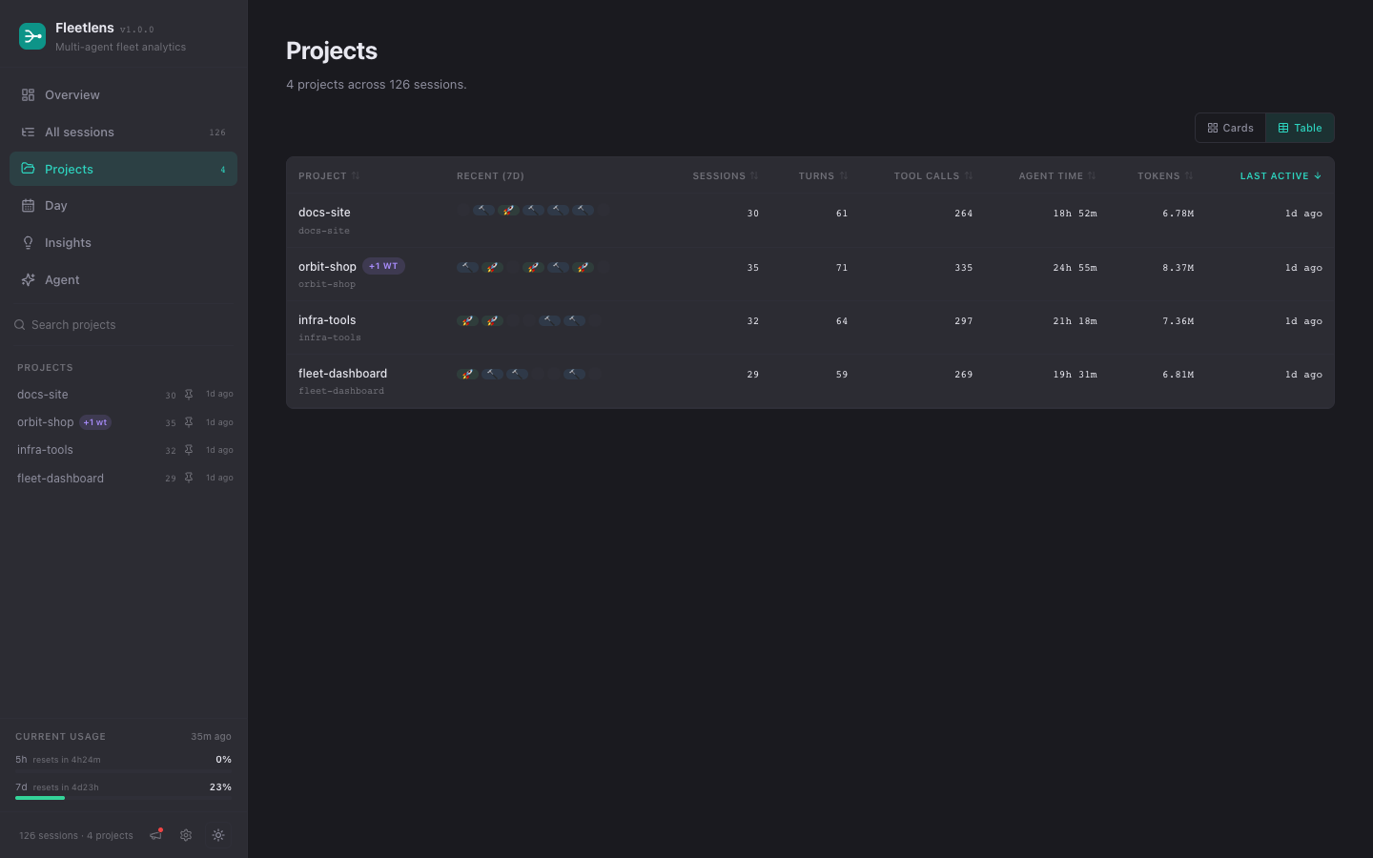This screenshot has height=858, width=1373.
Task: Select Projects in sidebar navigation
Action: point(123,170)
